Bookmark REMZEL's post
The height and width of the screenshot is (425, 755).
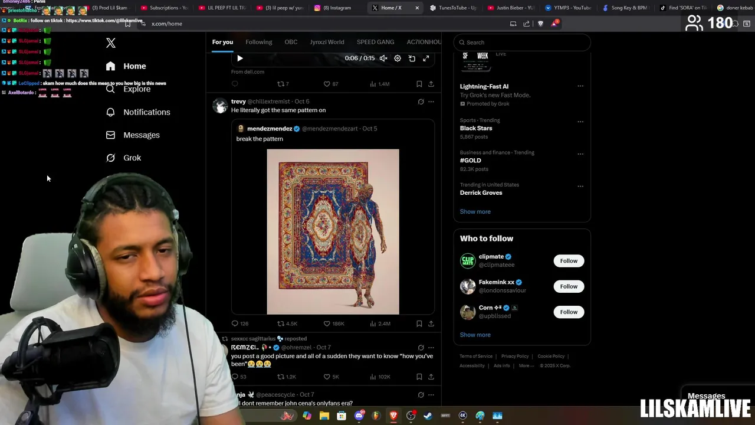tap(419, 377)
